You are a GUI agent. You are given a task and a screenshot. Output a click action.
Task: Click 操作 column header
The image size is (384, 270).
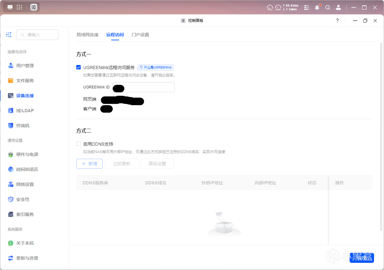(x=340, y=183)
